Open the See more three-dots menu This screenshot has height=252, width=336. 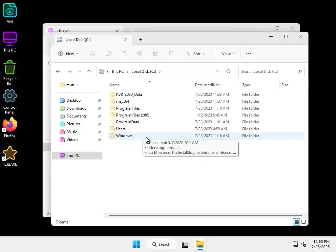(x=248, y=54)
